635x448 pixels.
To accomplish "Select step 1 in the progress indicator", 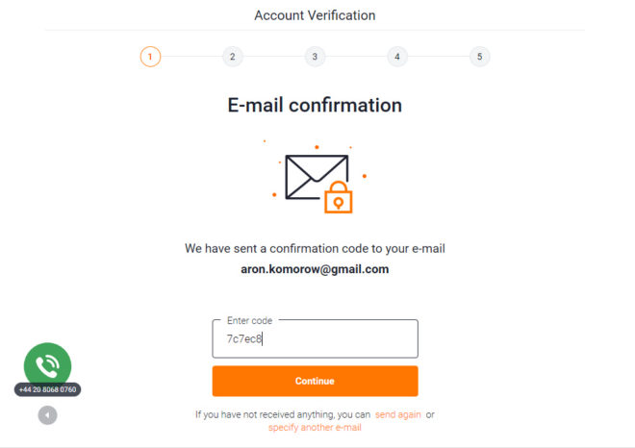I will point(150,57).
